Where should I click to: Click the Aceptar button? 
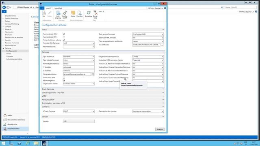(160, 129)
